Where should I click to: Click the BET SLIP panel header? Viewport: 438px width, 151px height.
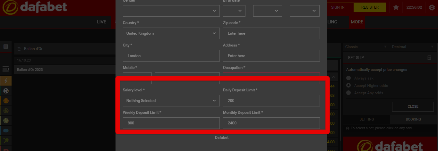pos(390,58)
